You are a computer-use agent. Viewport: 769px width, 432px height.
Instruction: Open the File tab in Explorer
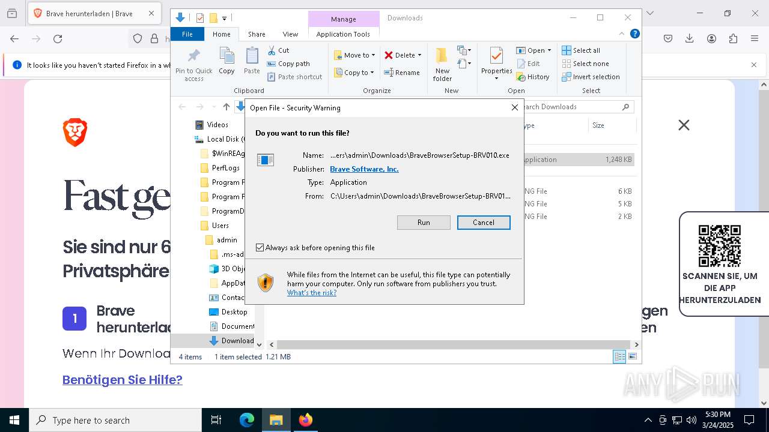[x=187, y=34]
